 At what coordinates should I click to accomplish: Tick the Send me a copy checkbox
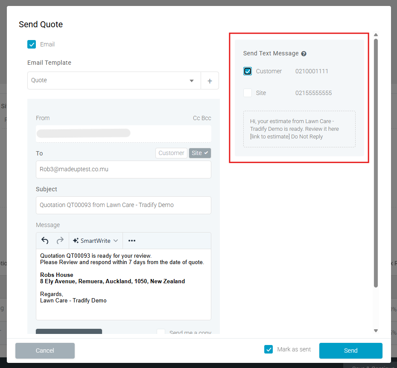161,333
